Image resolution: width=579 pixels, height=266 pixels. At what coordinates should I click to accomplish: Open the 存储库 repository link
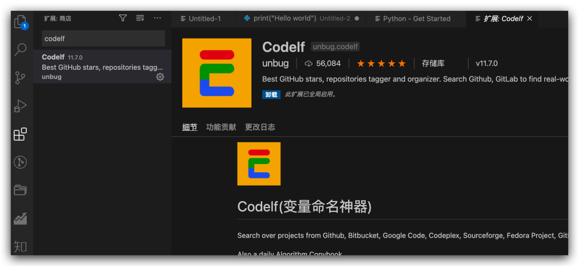tap(433, 63)
